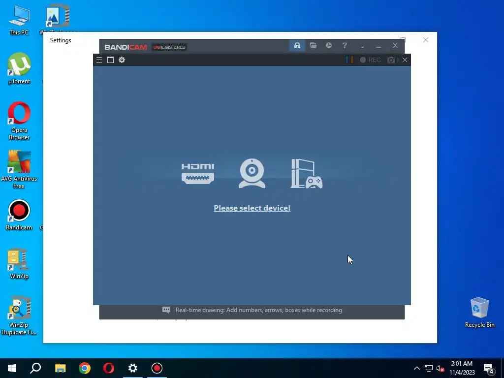
Task: Open device settings gear icon
Action: (x=122, y=60)
